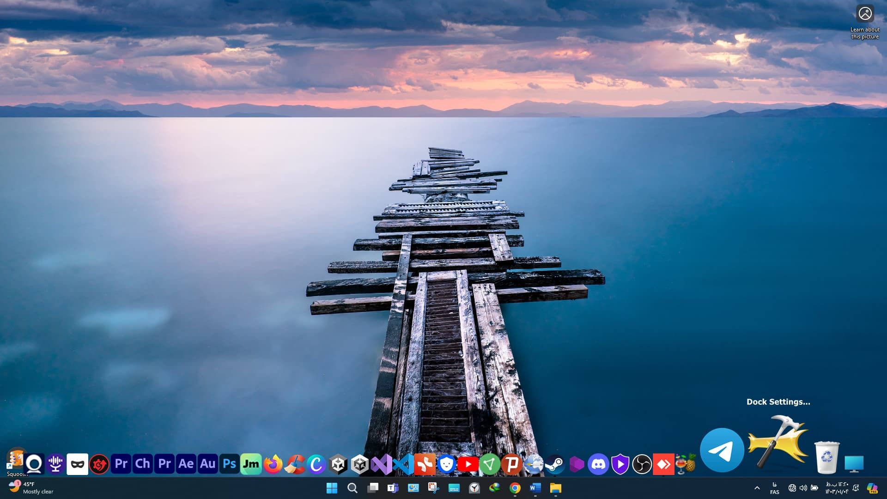Switch to Microsoft Word on taskbar
Screen dimensions: 887x499
tap(535, 488)
